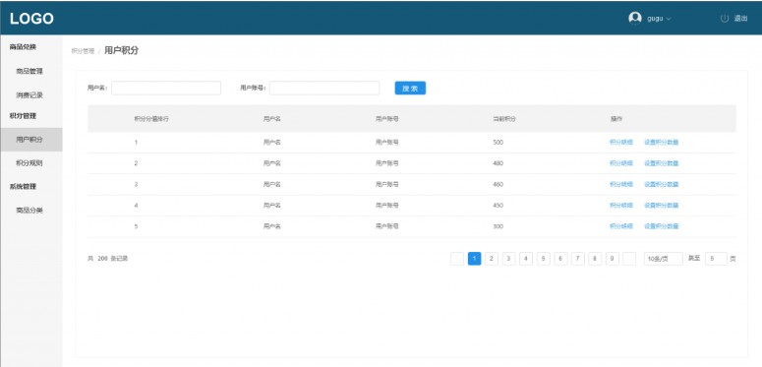Click 设置积分数量 for the 450-point row
762x367 pixels.
click(662, 205)
